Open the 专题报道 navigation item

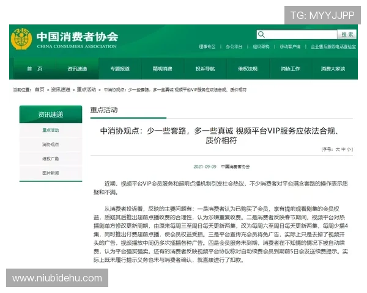tap(120, 69)
